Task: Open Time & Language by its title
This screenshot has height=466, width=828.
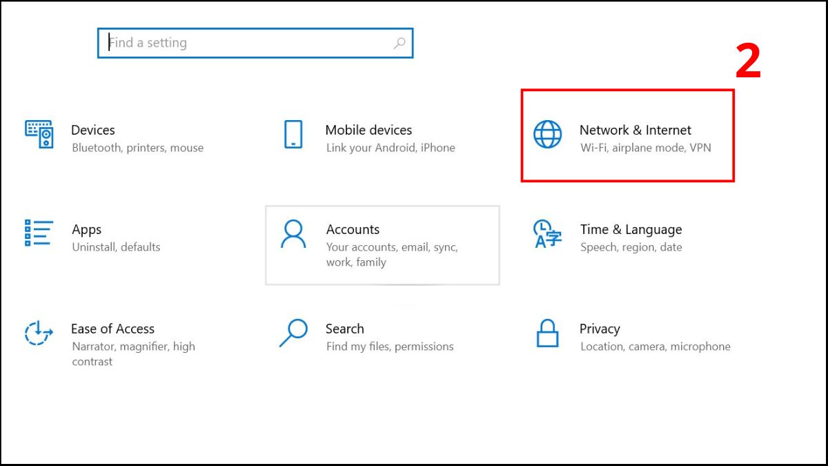Action: pos(631,229)
